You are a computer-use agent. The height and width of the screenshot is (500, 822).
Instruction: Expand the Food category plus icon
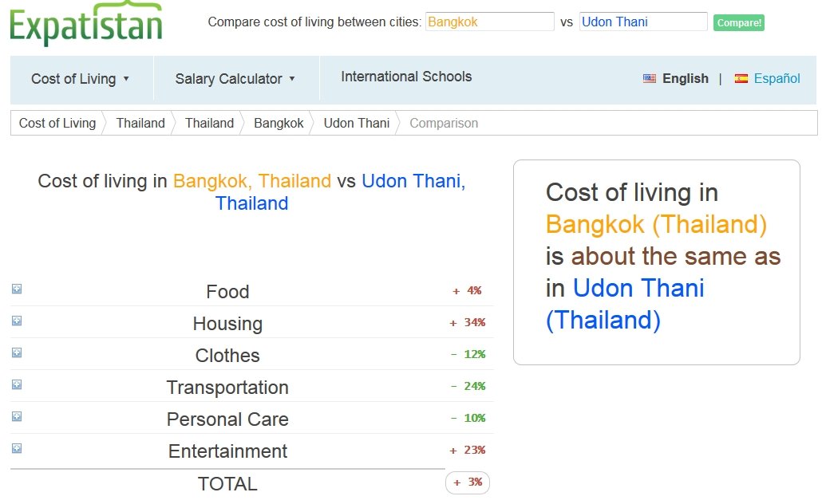[x=17, y=289]
